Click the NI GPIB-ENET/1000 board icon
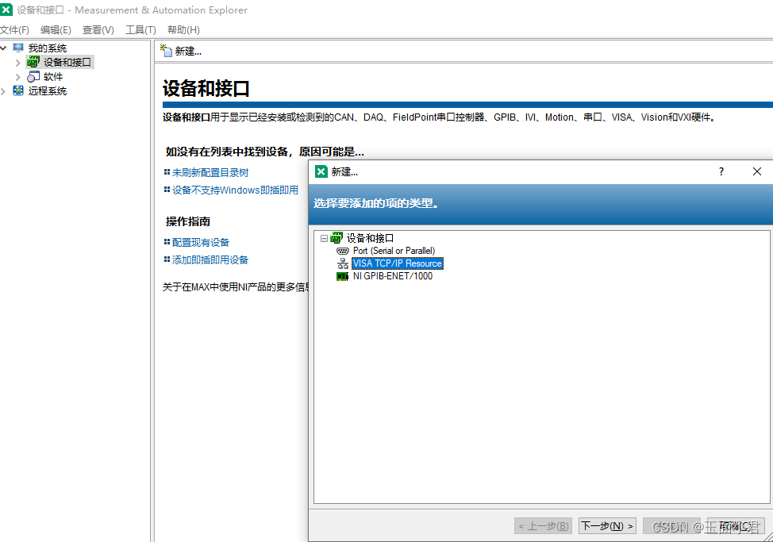 coord(342,276)
